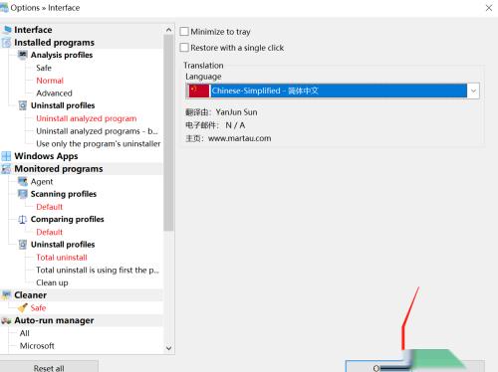Click the options tree scrollbar thumb
Viewport: 498px width, 372px height.
[168, 132]
